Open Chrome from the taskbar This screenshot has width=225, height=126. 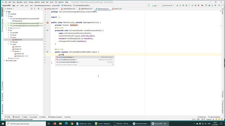[x=72, y=124]
